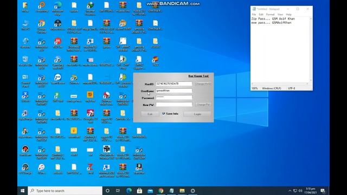Select the UFI eMMC ToolBox shortcut
This screenshot has width=347, height=195.
123,44
